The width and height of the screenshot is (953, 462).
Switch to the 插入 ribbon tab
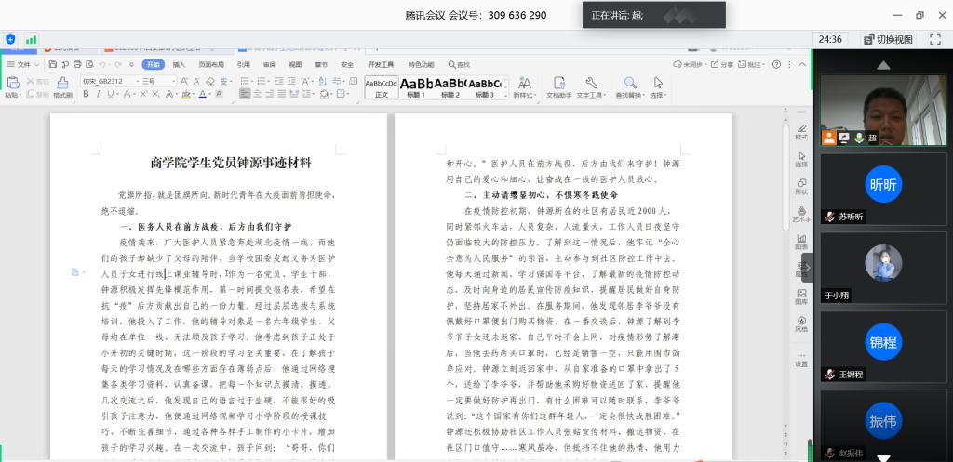coord(179,64)
